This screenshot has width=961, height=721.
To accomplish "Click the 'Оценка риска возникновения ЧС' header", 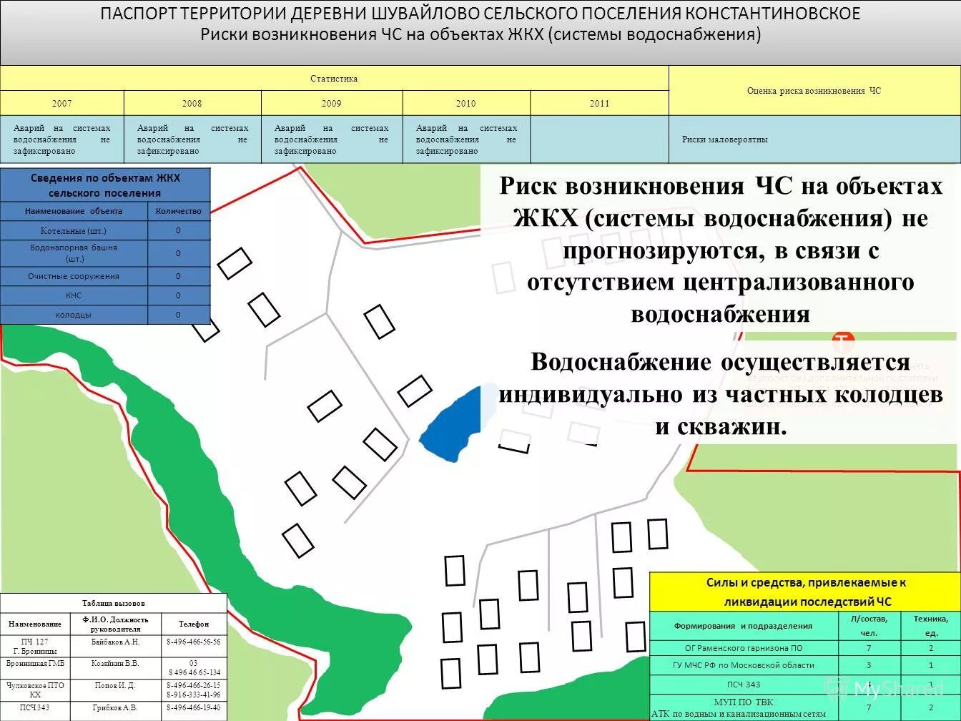I will click(x=814, y=91).
